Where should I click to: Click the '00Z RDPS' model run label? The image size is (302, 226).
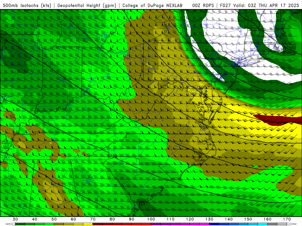click(203, 5)
